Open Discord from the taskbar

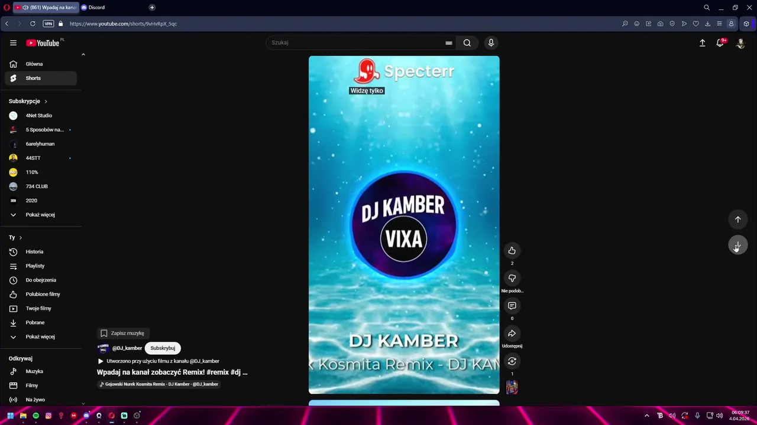[x=86, y=416]
